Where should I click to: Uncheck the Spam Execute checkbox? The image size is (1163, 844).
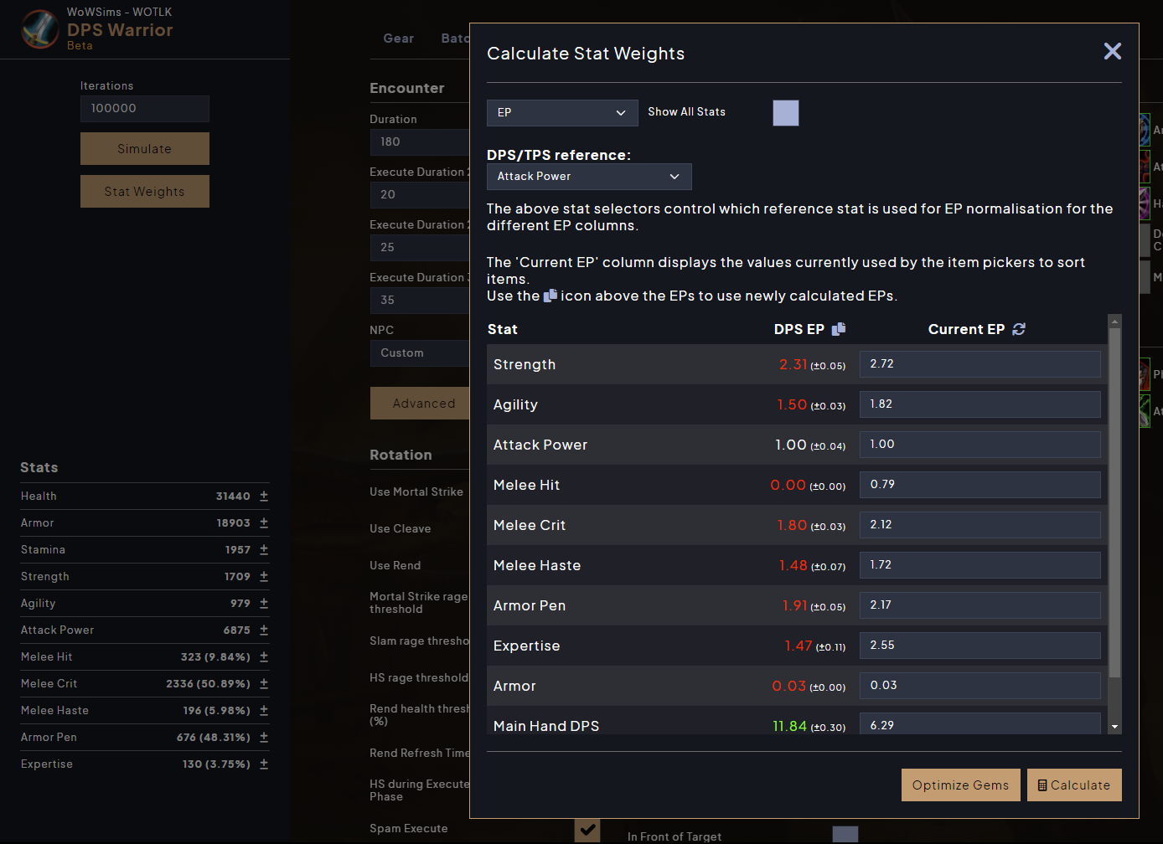(587, 830)
